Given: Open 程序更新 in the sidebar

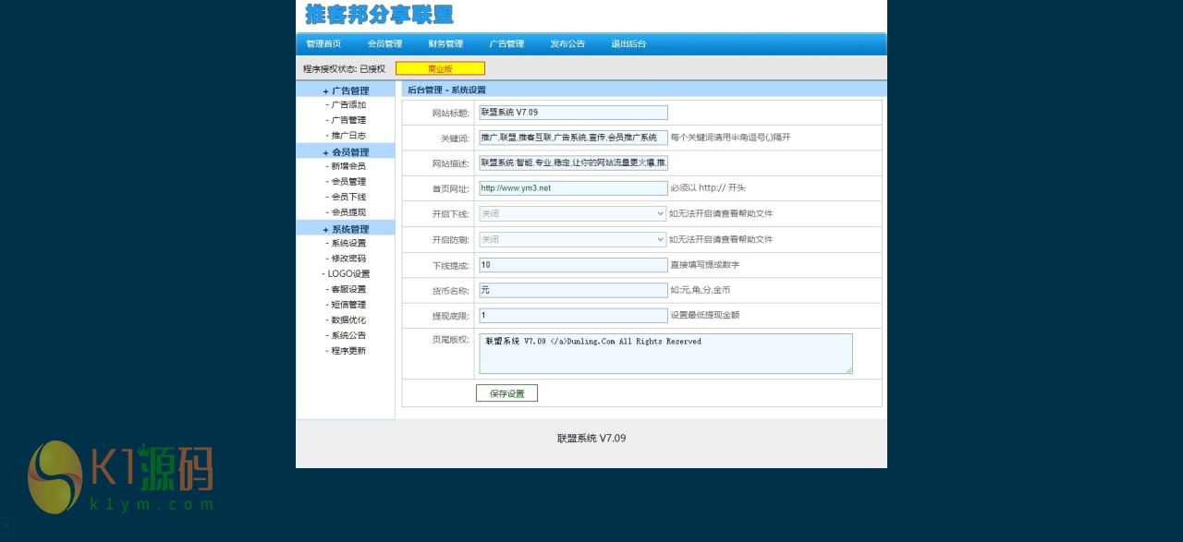Looking at the screenshot, I should (348, 351).
